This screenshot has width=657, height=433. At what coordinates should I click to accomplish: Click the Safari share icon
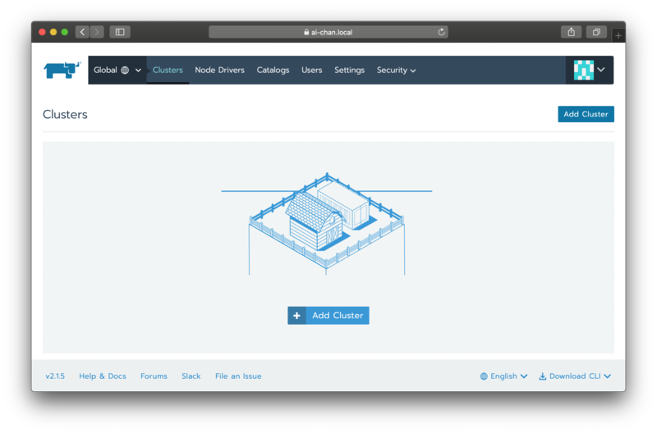tap(571, 32)
